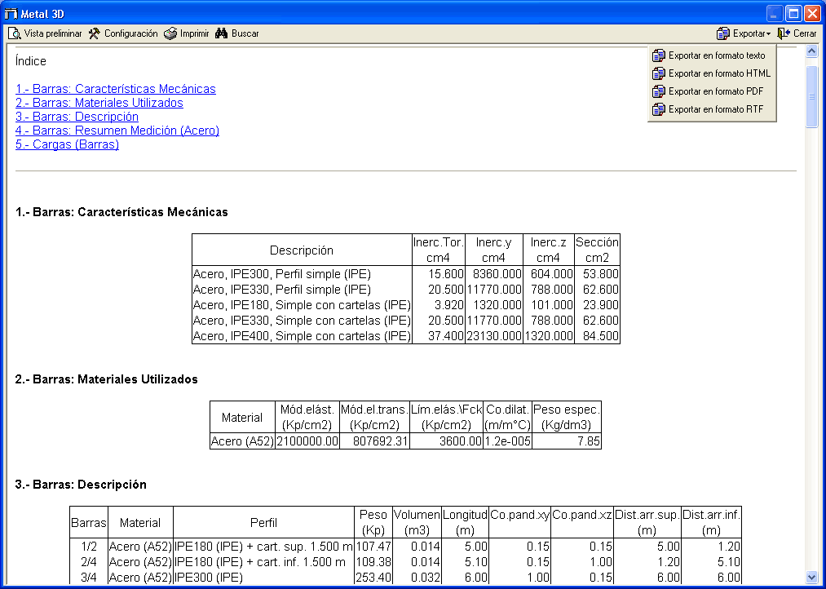Click the Inerc.Tor. column header
The image size is (826, 589).
[439, 250]
